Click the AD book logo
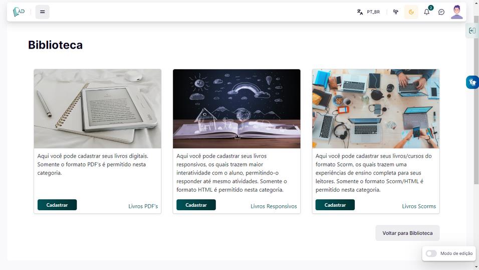This screenshot has width=479, height=270. point(19,12)
